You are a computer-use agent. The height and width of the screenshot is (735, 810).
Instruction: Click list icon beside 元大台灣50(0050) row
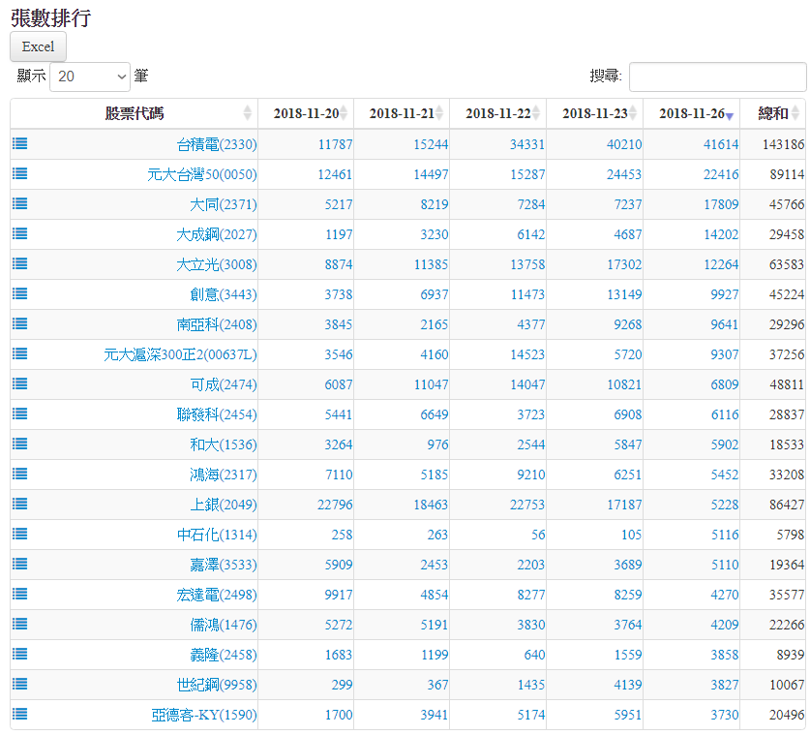click(20, 173)
